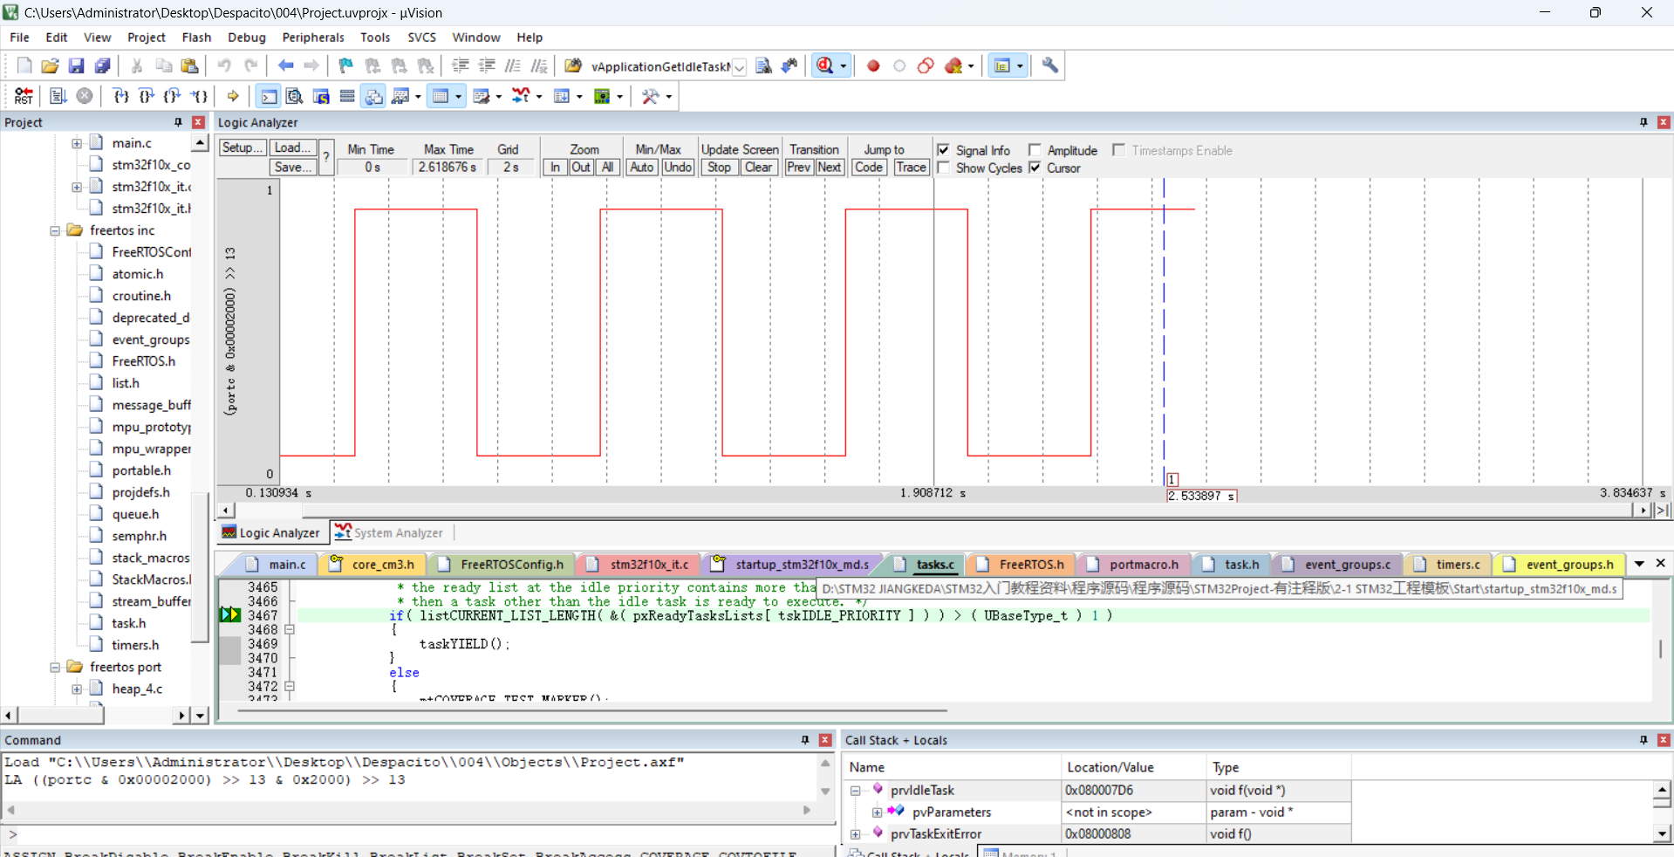Click Enable/Disable Breakpoint icon
Screen dimensions: 1674x857
(899, 65)
